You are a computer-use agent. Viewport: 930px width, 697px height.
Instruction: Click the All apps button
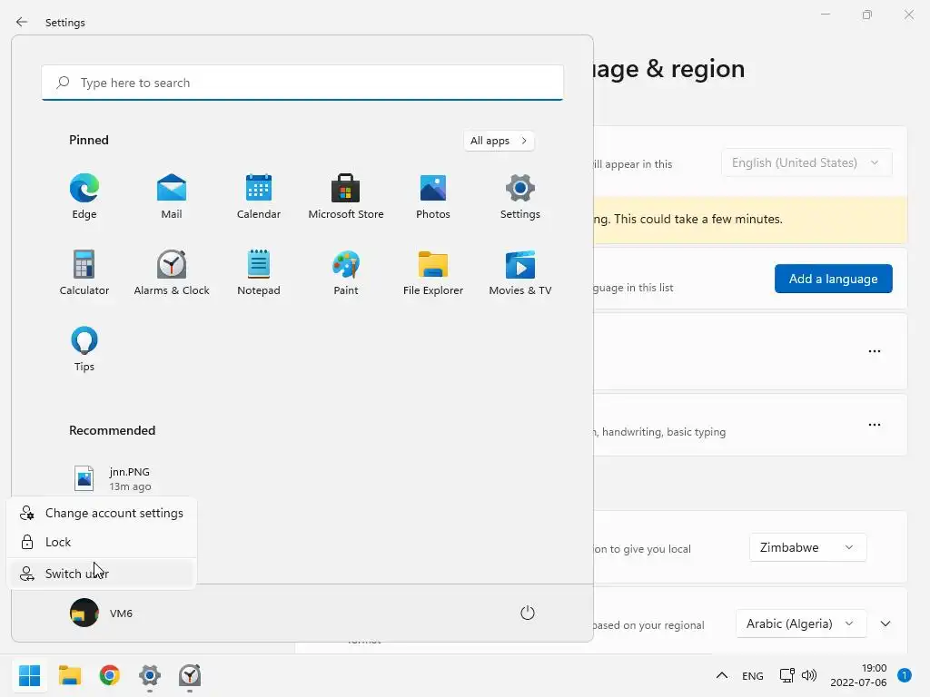pos(499,141)
